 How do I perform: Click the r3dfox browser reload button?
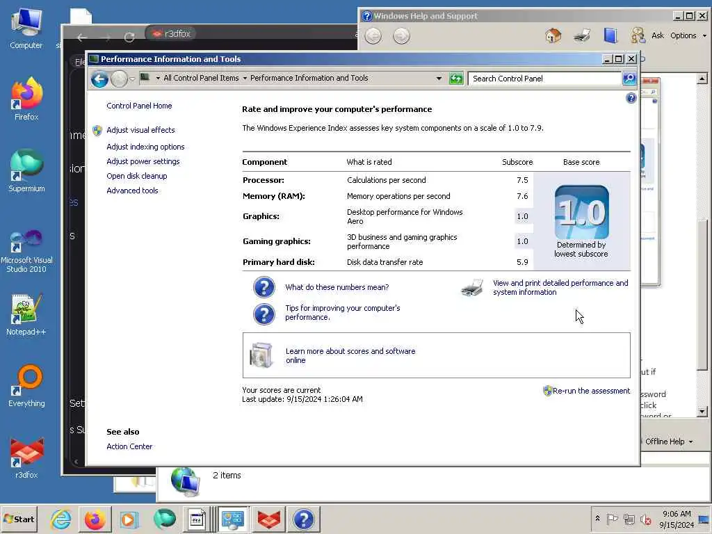(x=129, y=38)
